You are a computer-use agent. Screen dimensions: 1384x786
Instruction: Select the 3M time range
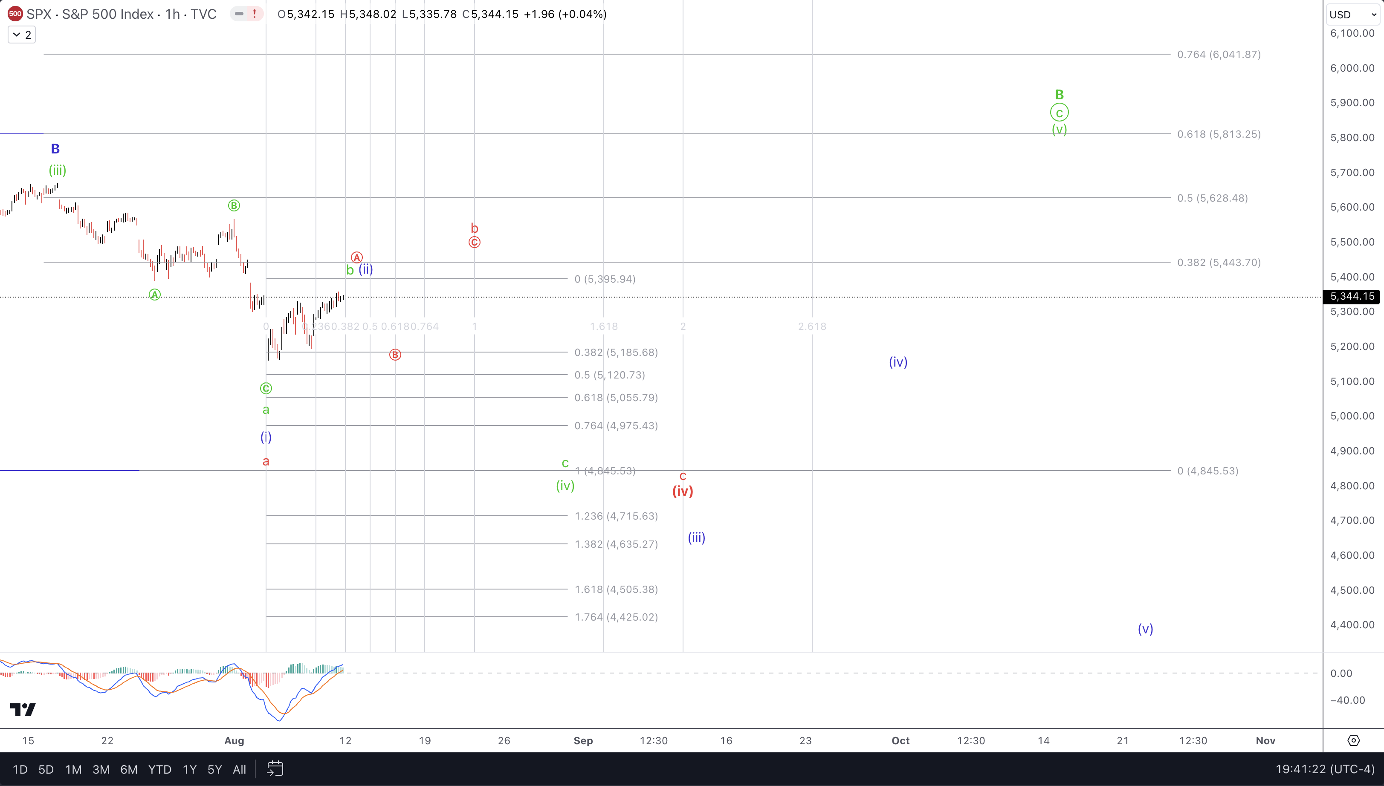[x=101, y=769]
